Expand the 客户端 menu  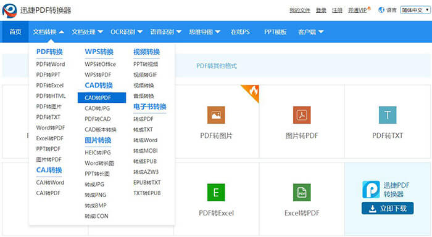pyautogui.click(x=310, y=32)
